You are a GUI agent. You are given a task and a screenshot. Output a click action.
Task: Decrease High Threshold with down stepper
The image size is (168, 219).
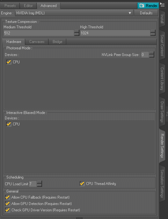point(153,34)
